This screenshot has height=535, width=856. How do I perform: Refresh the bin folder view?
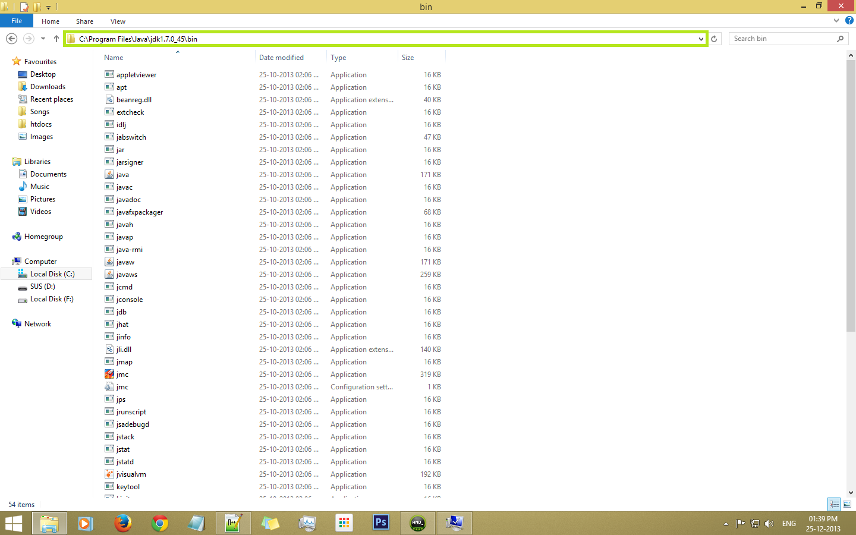714,39
